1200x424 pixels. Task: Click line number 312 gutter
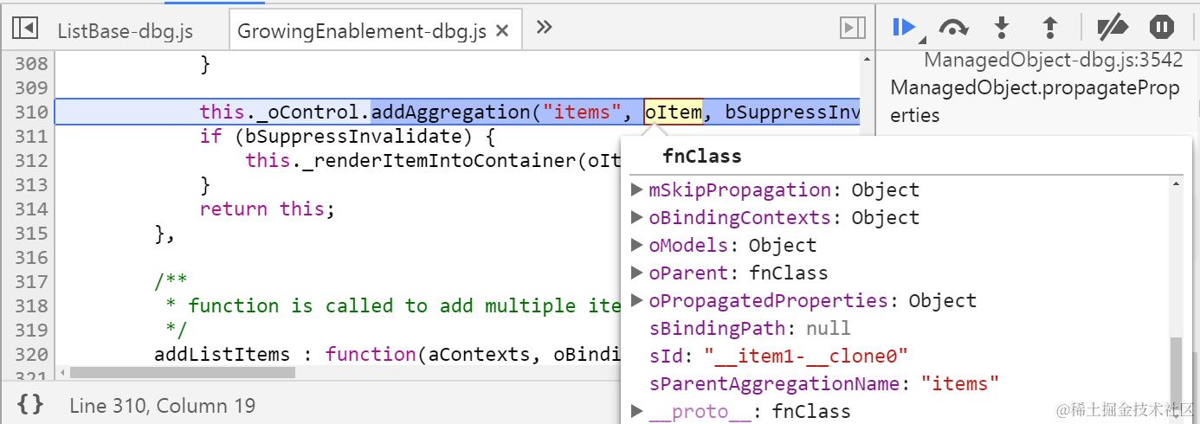pyautogui.click(x=31, y=160)
